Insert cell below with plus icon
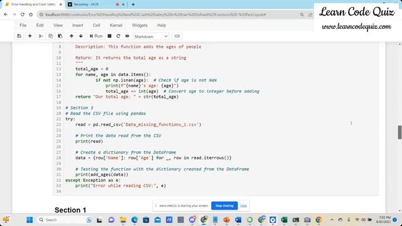This screenshot has width=402, height=226. click(x=30, y=36)
